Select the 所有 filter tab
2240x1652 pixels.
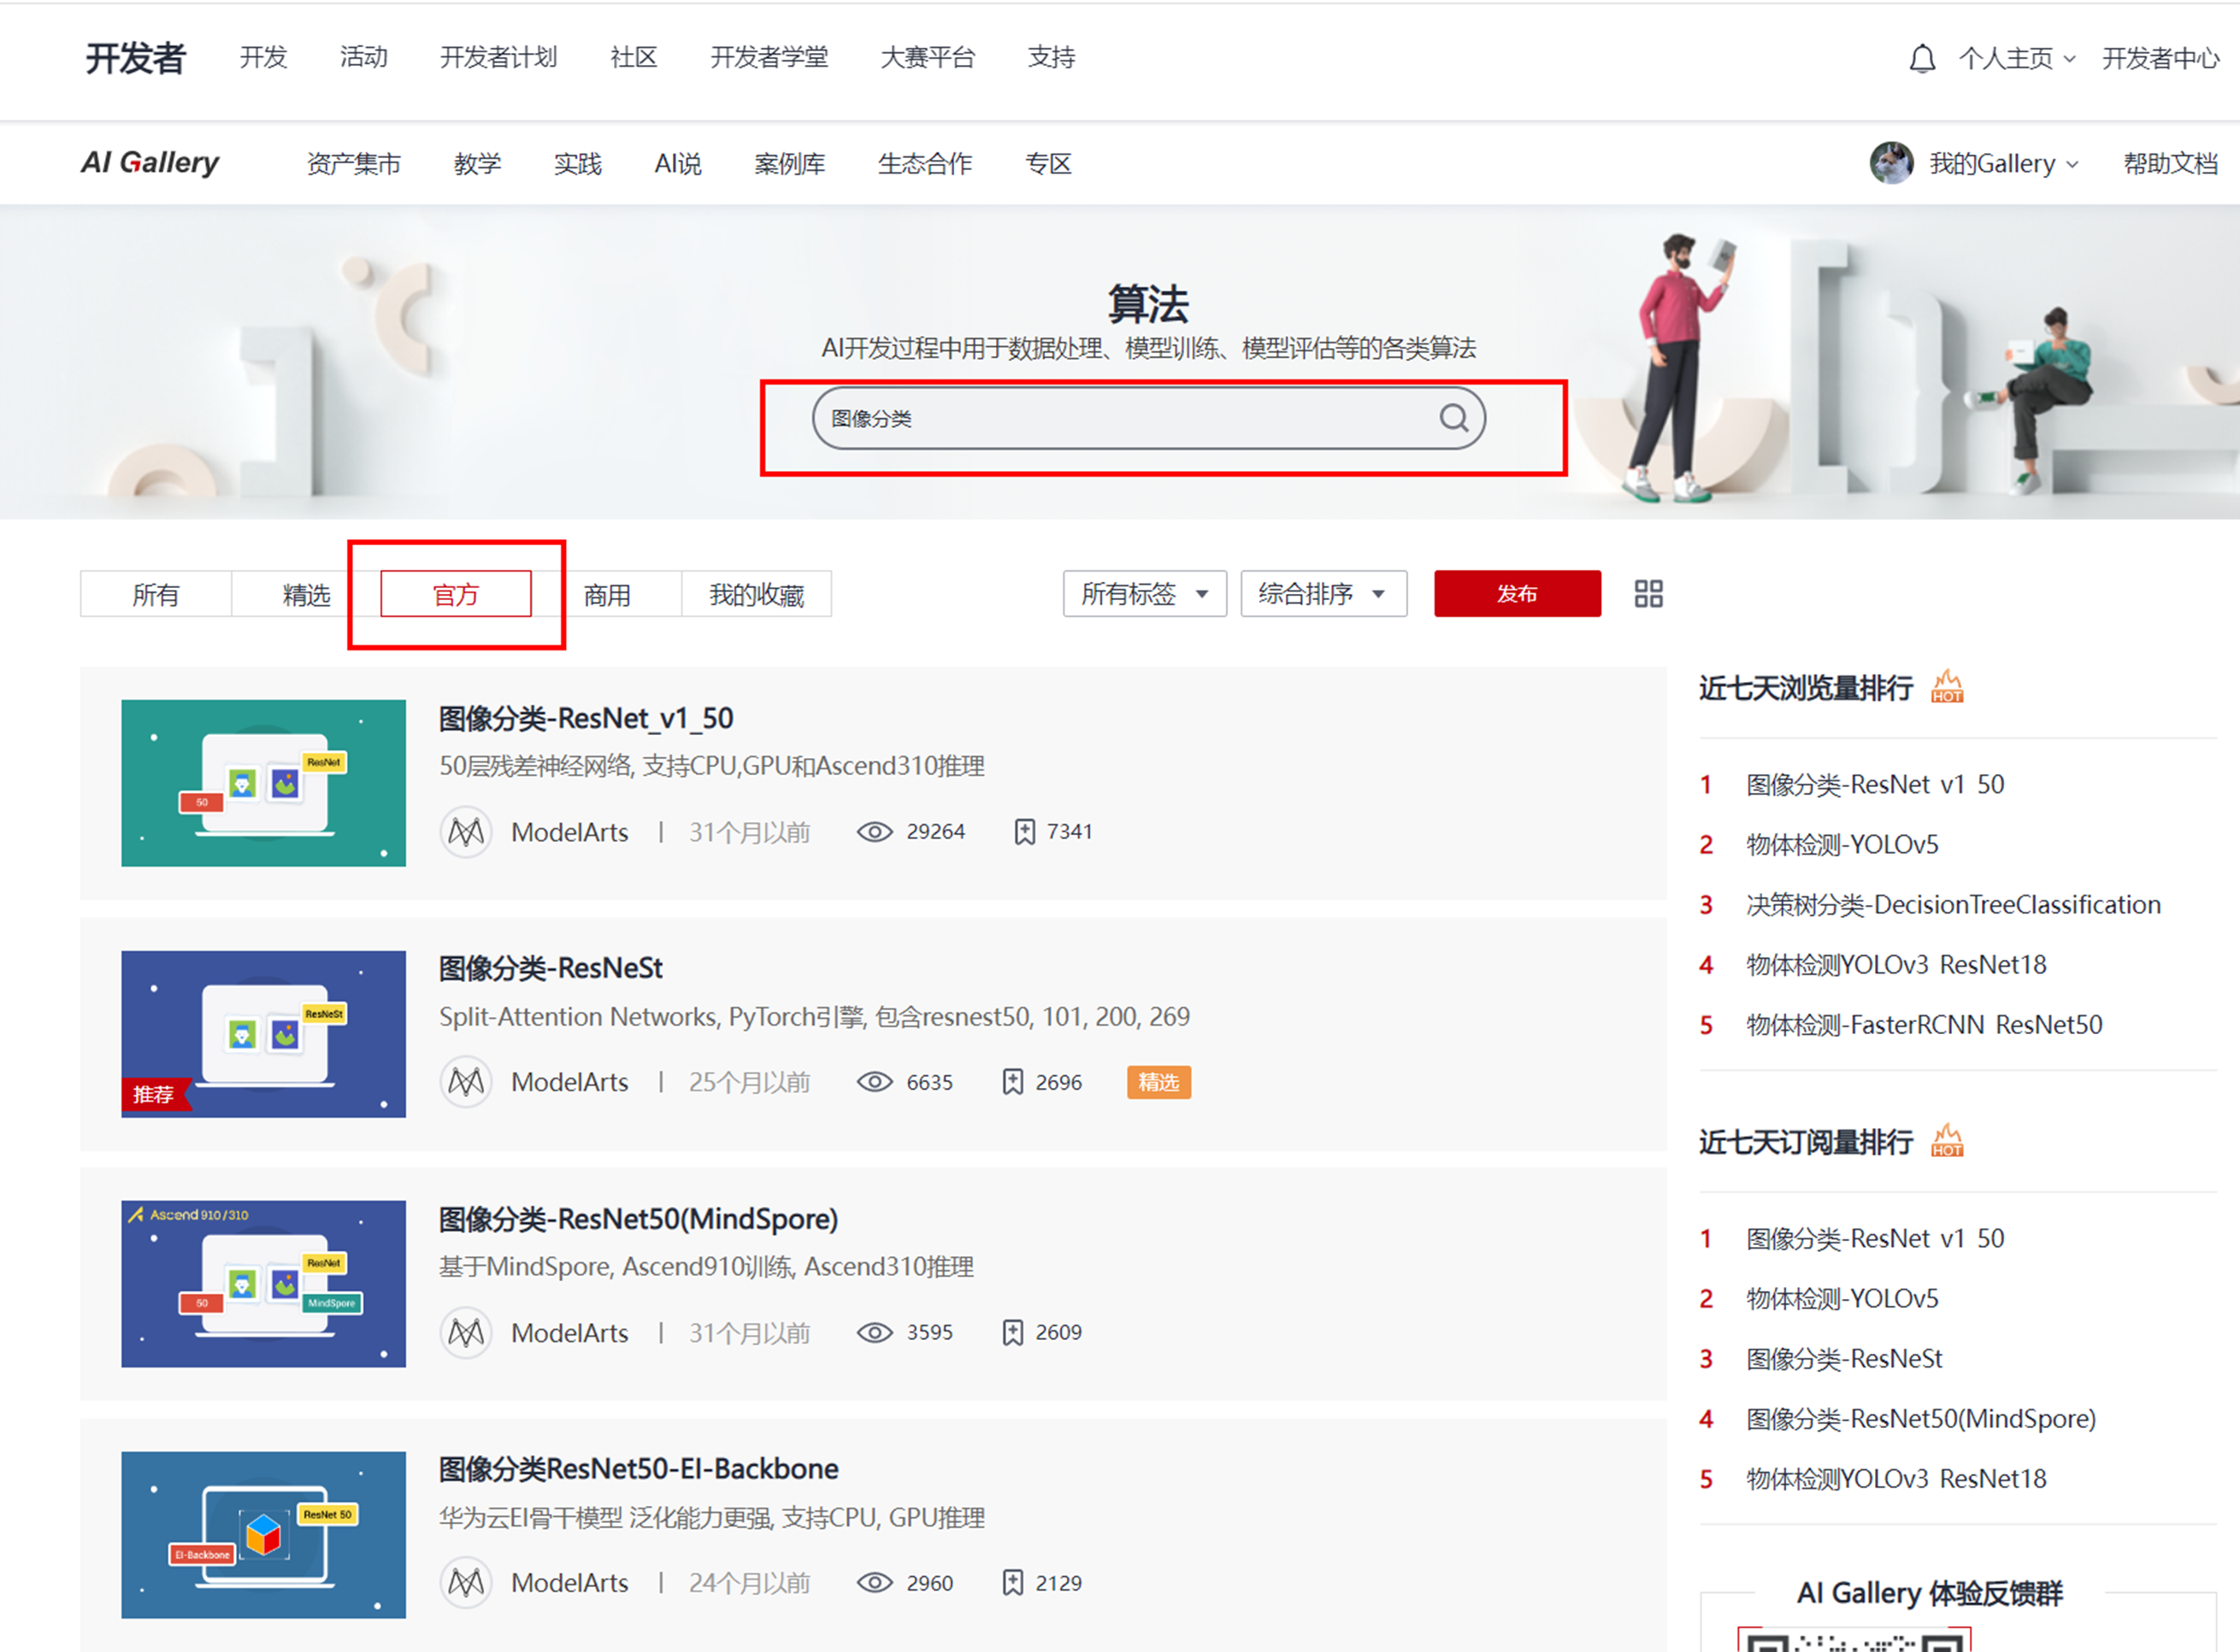[156, 595]
